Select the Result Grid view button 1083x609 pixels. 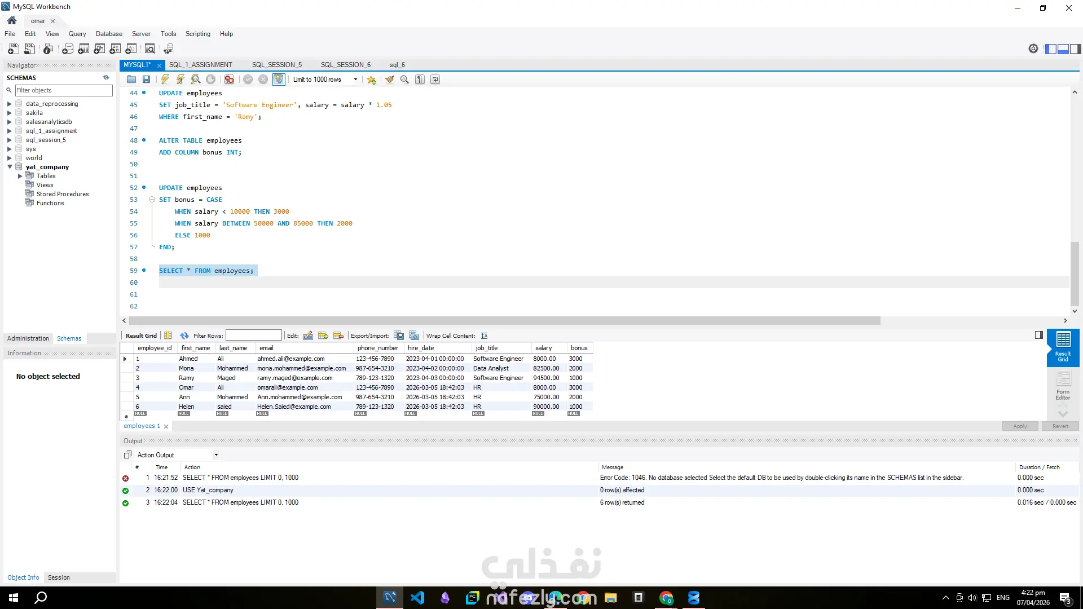pos(1063,347)
